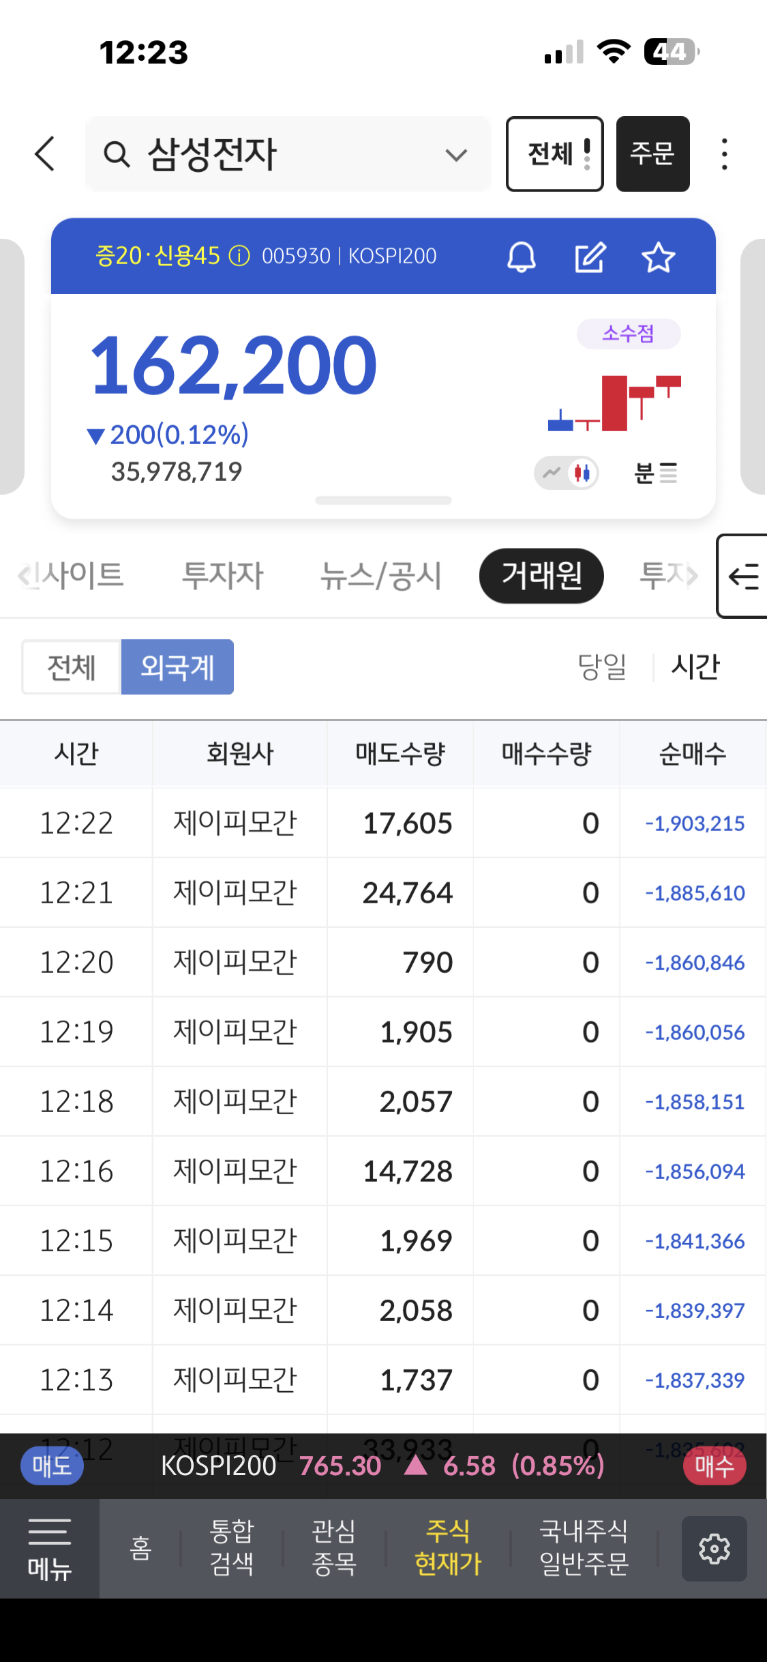767x1662 pixels.
Task: Expand the 삼성전자 stock dropdown
Action: (455, 155)
